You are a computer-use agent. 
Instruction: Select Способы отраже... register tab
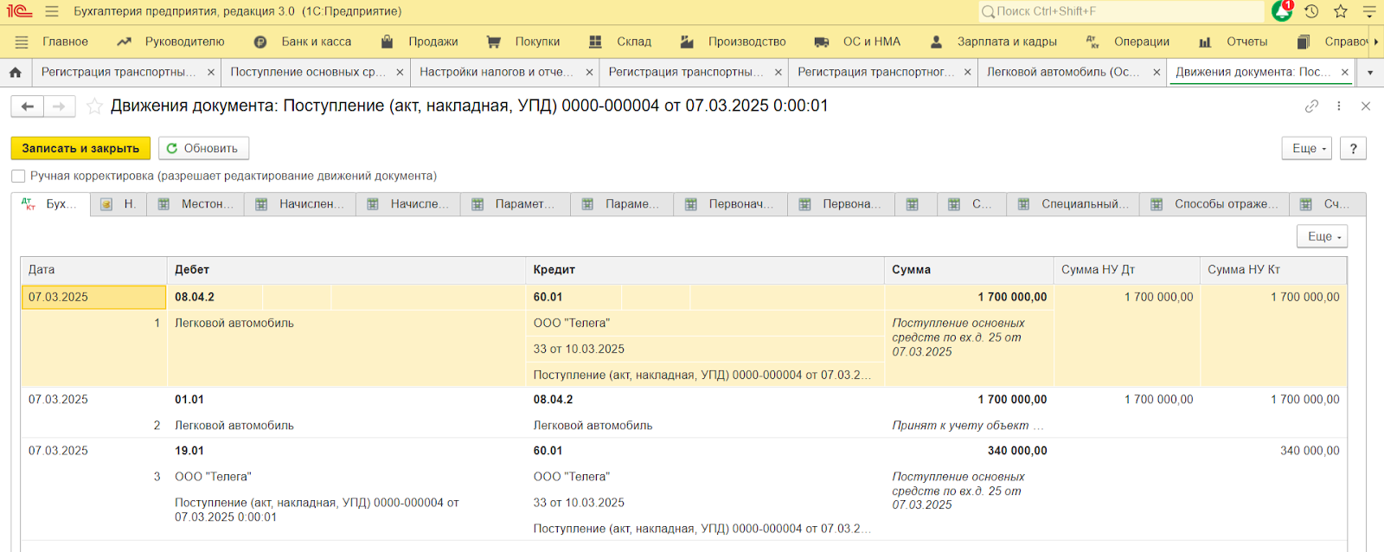coord(1214,204)
